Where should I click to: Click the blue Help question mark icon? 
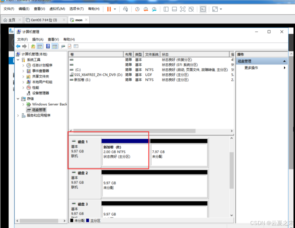(x=48, y=46)
